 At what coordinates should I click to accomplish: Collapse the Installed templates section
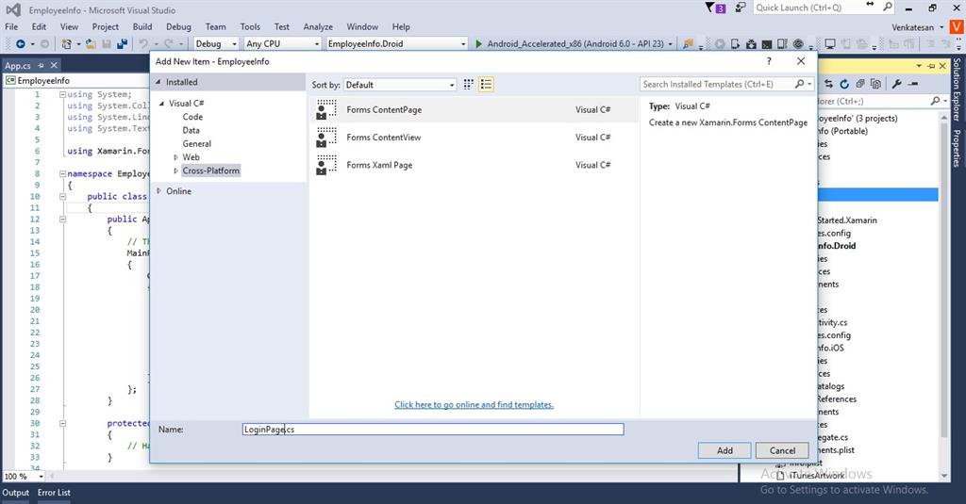158,82
